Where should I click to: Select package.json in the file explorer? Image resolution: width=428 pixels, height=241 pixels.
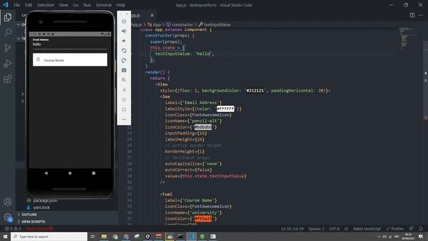coord(45,201)
